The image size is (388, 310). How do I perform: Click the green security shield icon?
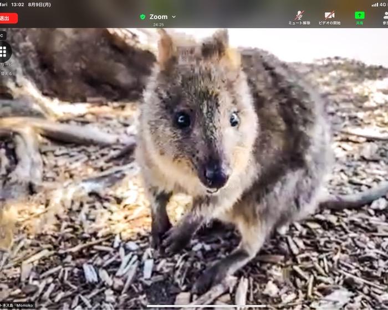(x=142, y=17)
